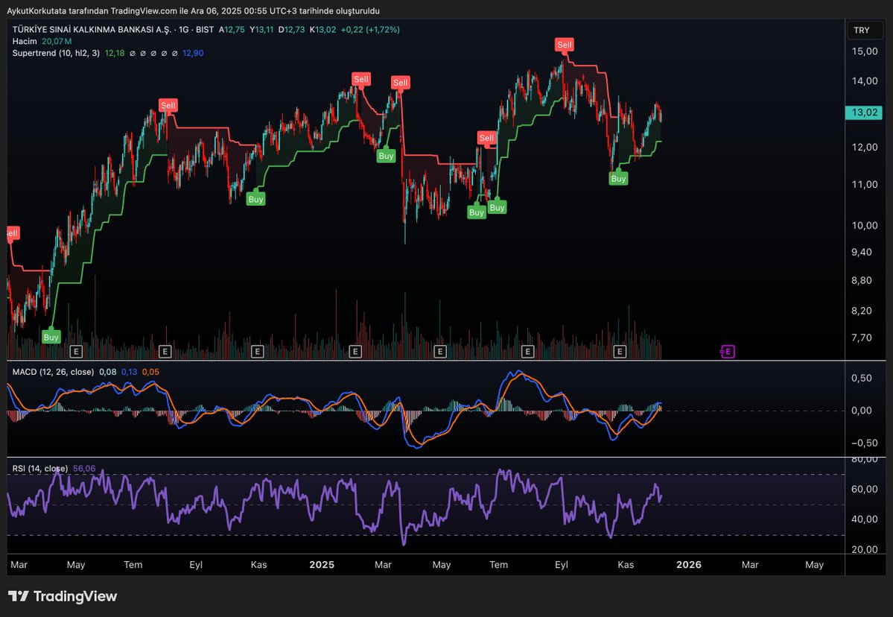The image size is (893, 617).
Task: Click the E earnings marker below the latest Buy
Action: pyautogui.click(x=620, y=352)
